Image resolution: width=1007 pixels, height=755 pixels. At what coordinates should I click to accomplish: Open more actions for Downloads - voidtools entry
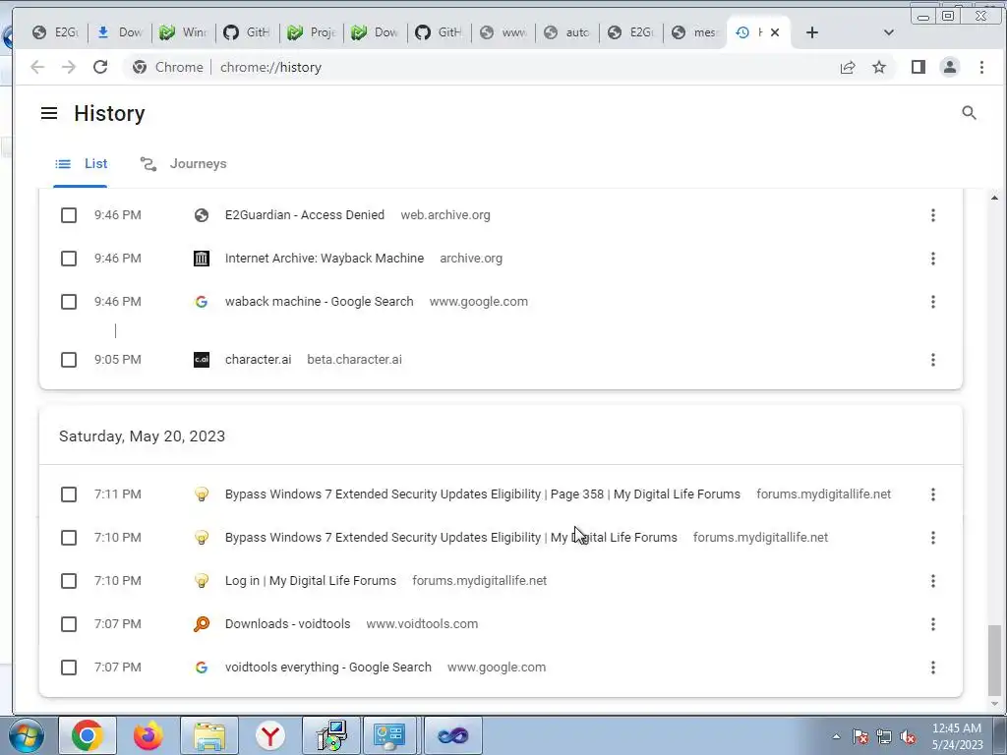click(x=933, y=624)
